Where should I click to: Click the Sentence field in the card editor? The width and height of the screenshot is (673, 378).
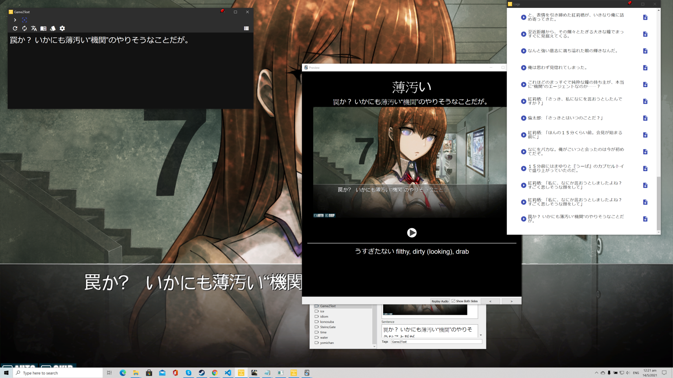[x=429, y=331]
